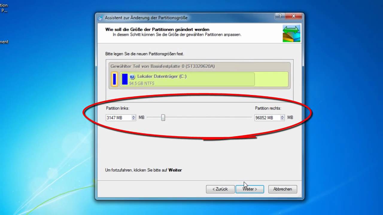
Task: Decrease the Partition rechts value with the down arrow
Action: [x=282, y=119]
